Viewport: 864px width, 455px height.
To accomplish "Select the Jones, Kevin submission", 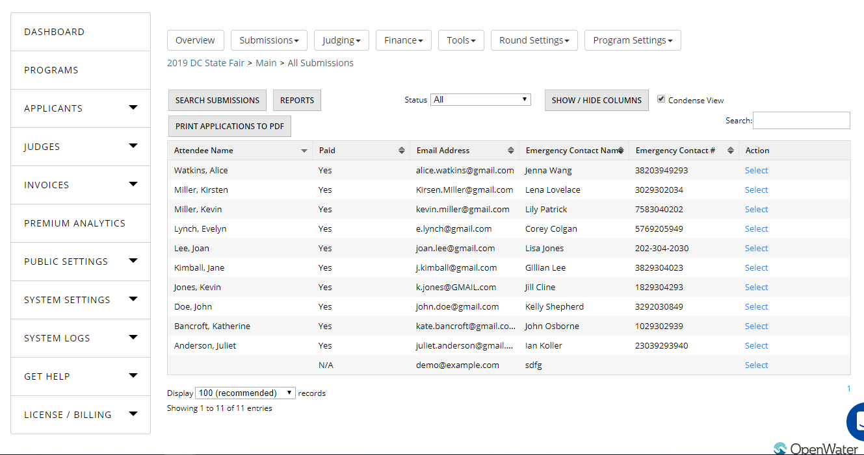I will (x=757, y=287).
